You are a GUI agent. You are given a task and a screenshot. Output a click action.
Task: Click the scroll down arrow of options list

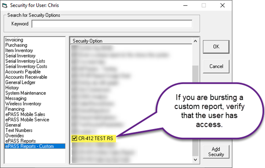195,160
